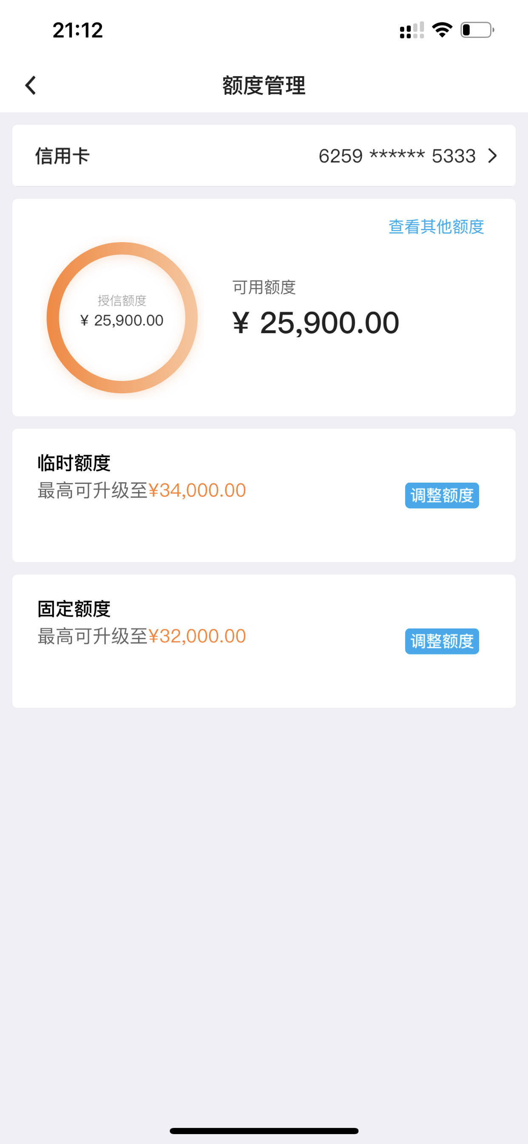Viewport: 528px width, 1144px height.
Task: Open credit card selection chevron
Action: pos(492,156)
